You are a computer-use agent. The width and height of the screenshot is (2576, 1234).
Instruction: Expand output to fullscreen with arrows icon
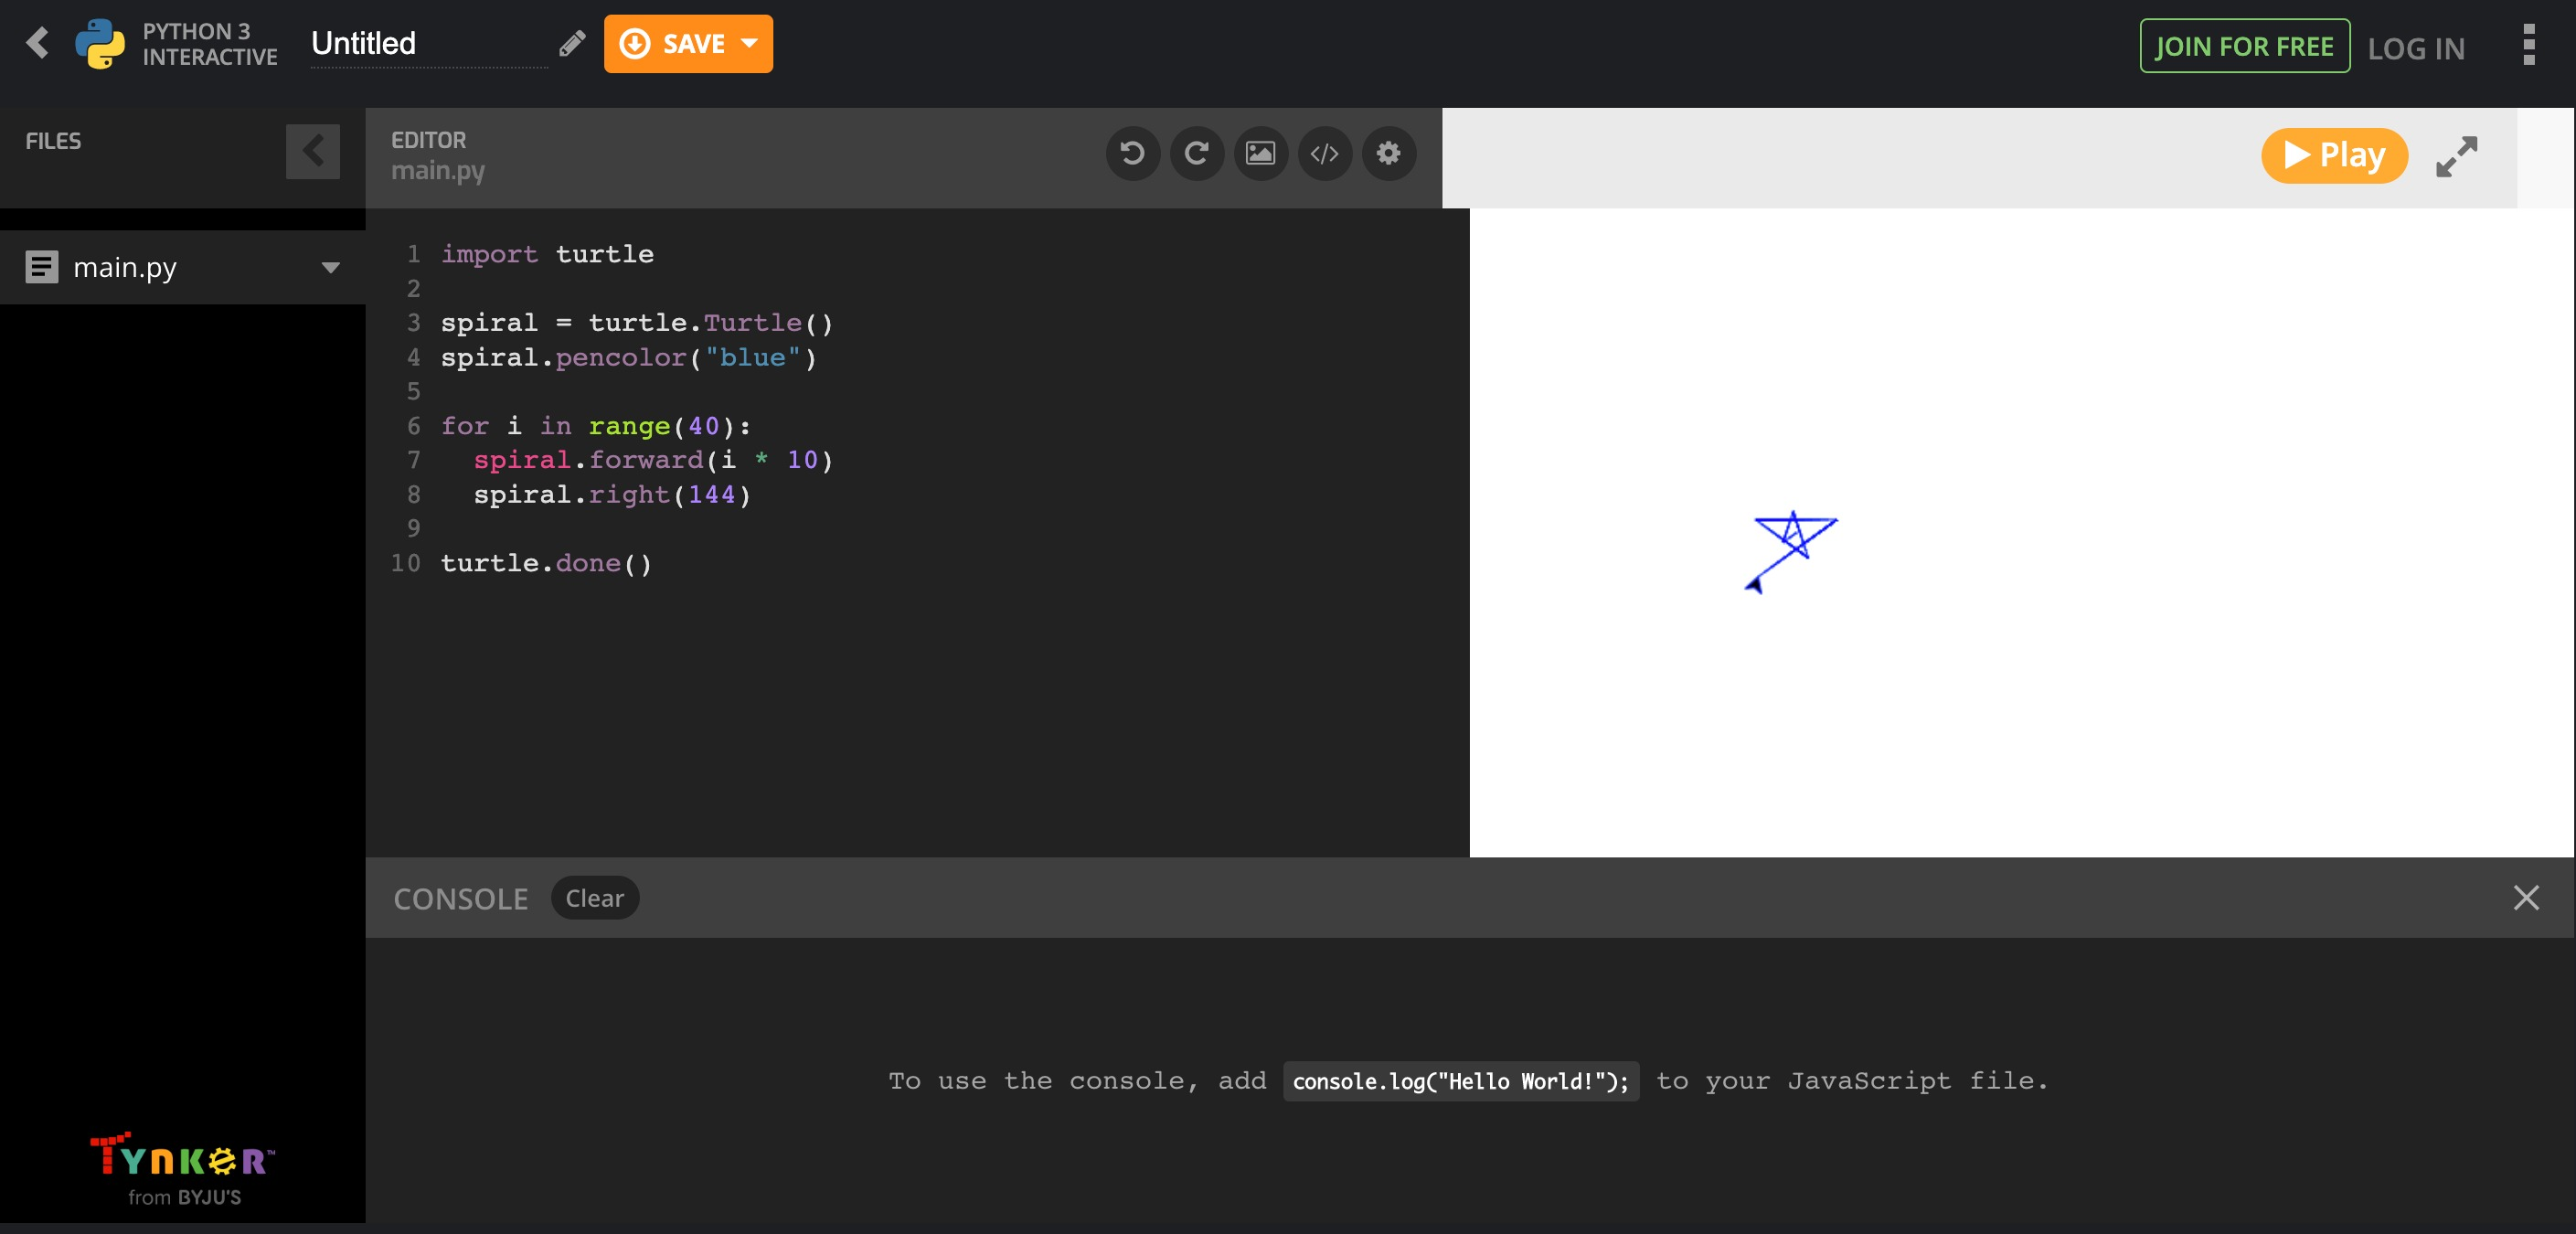click(2456, 156)
